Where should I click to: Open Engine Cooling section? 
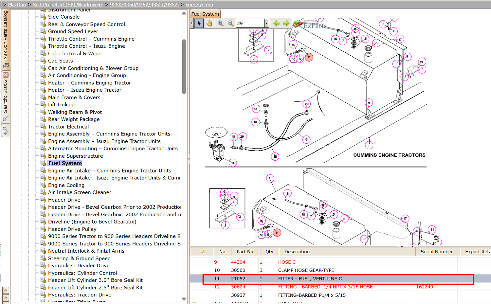coord(66,185)
